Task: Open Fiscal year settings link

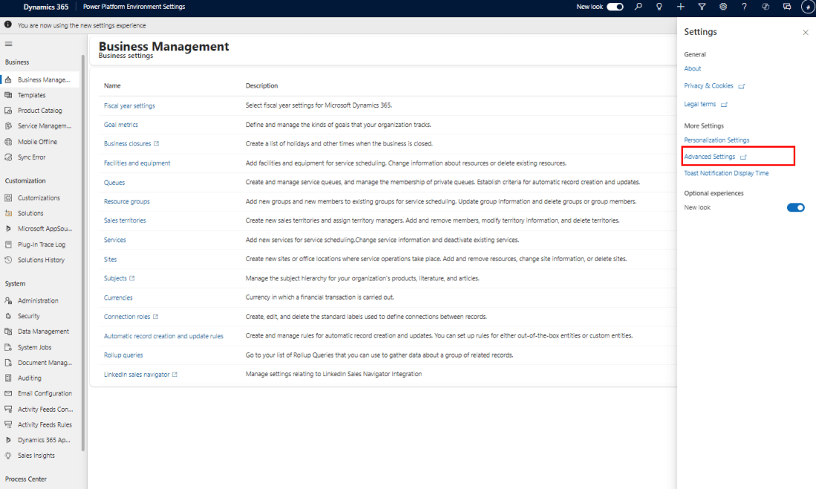Action: pos(129,105)
